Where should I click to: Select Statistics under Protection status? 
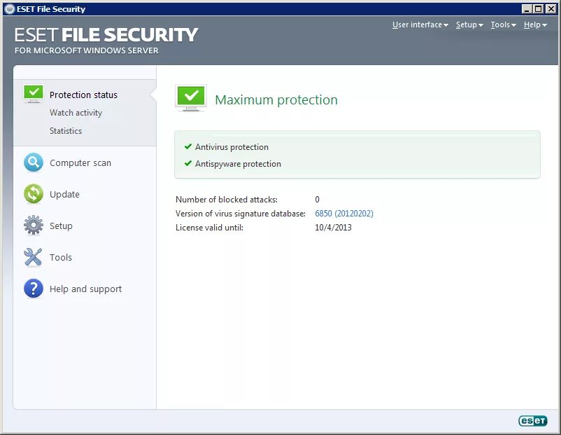[66, 131]
